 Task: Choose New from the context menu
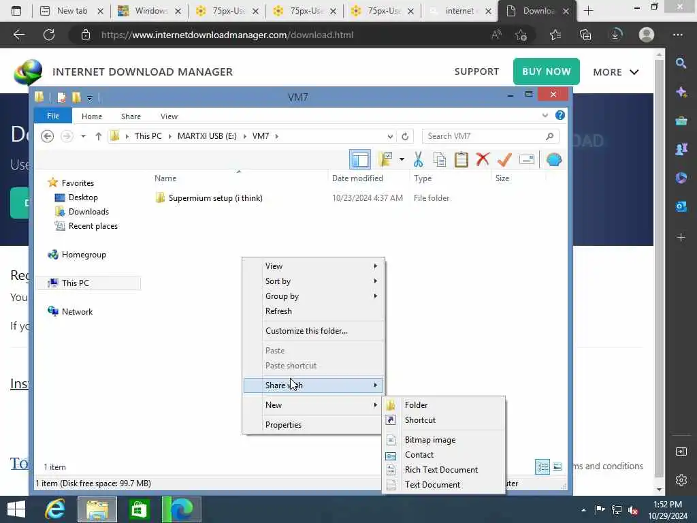313,405
